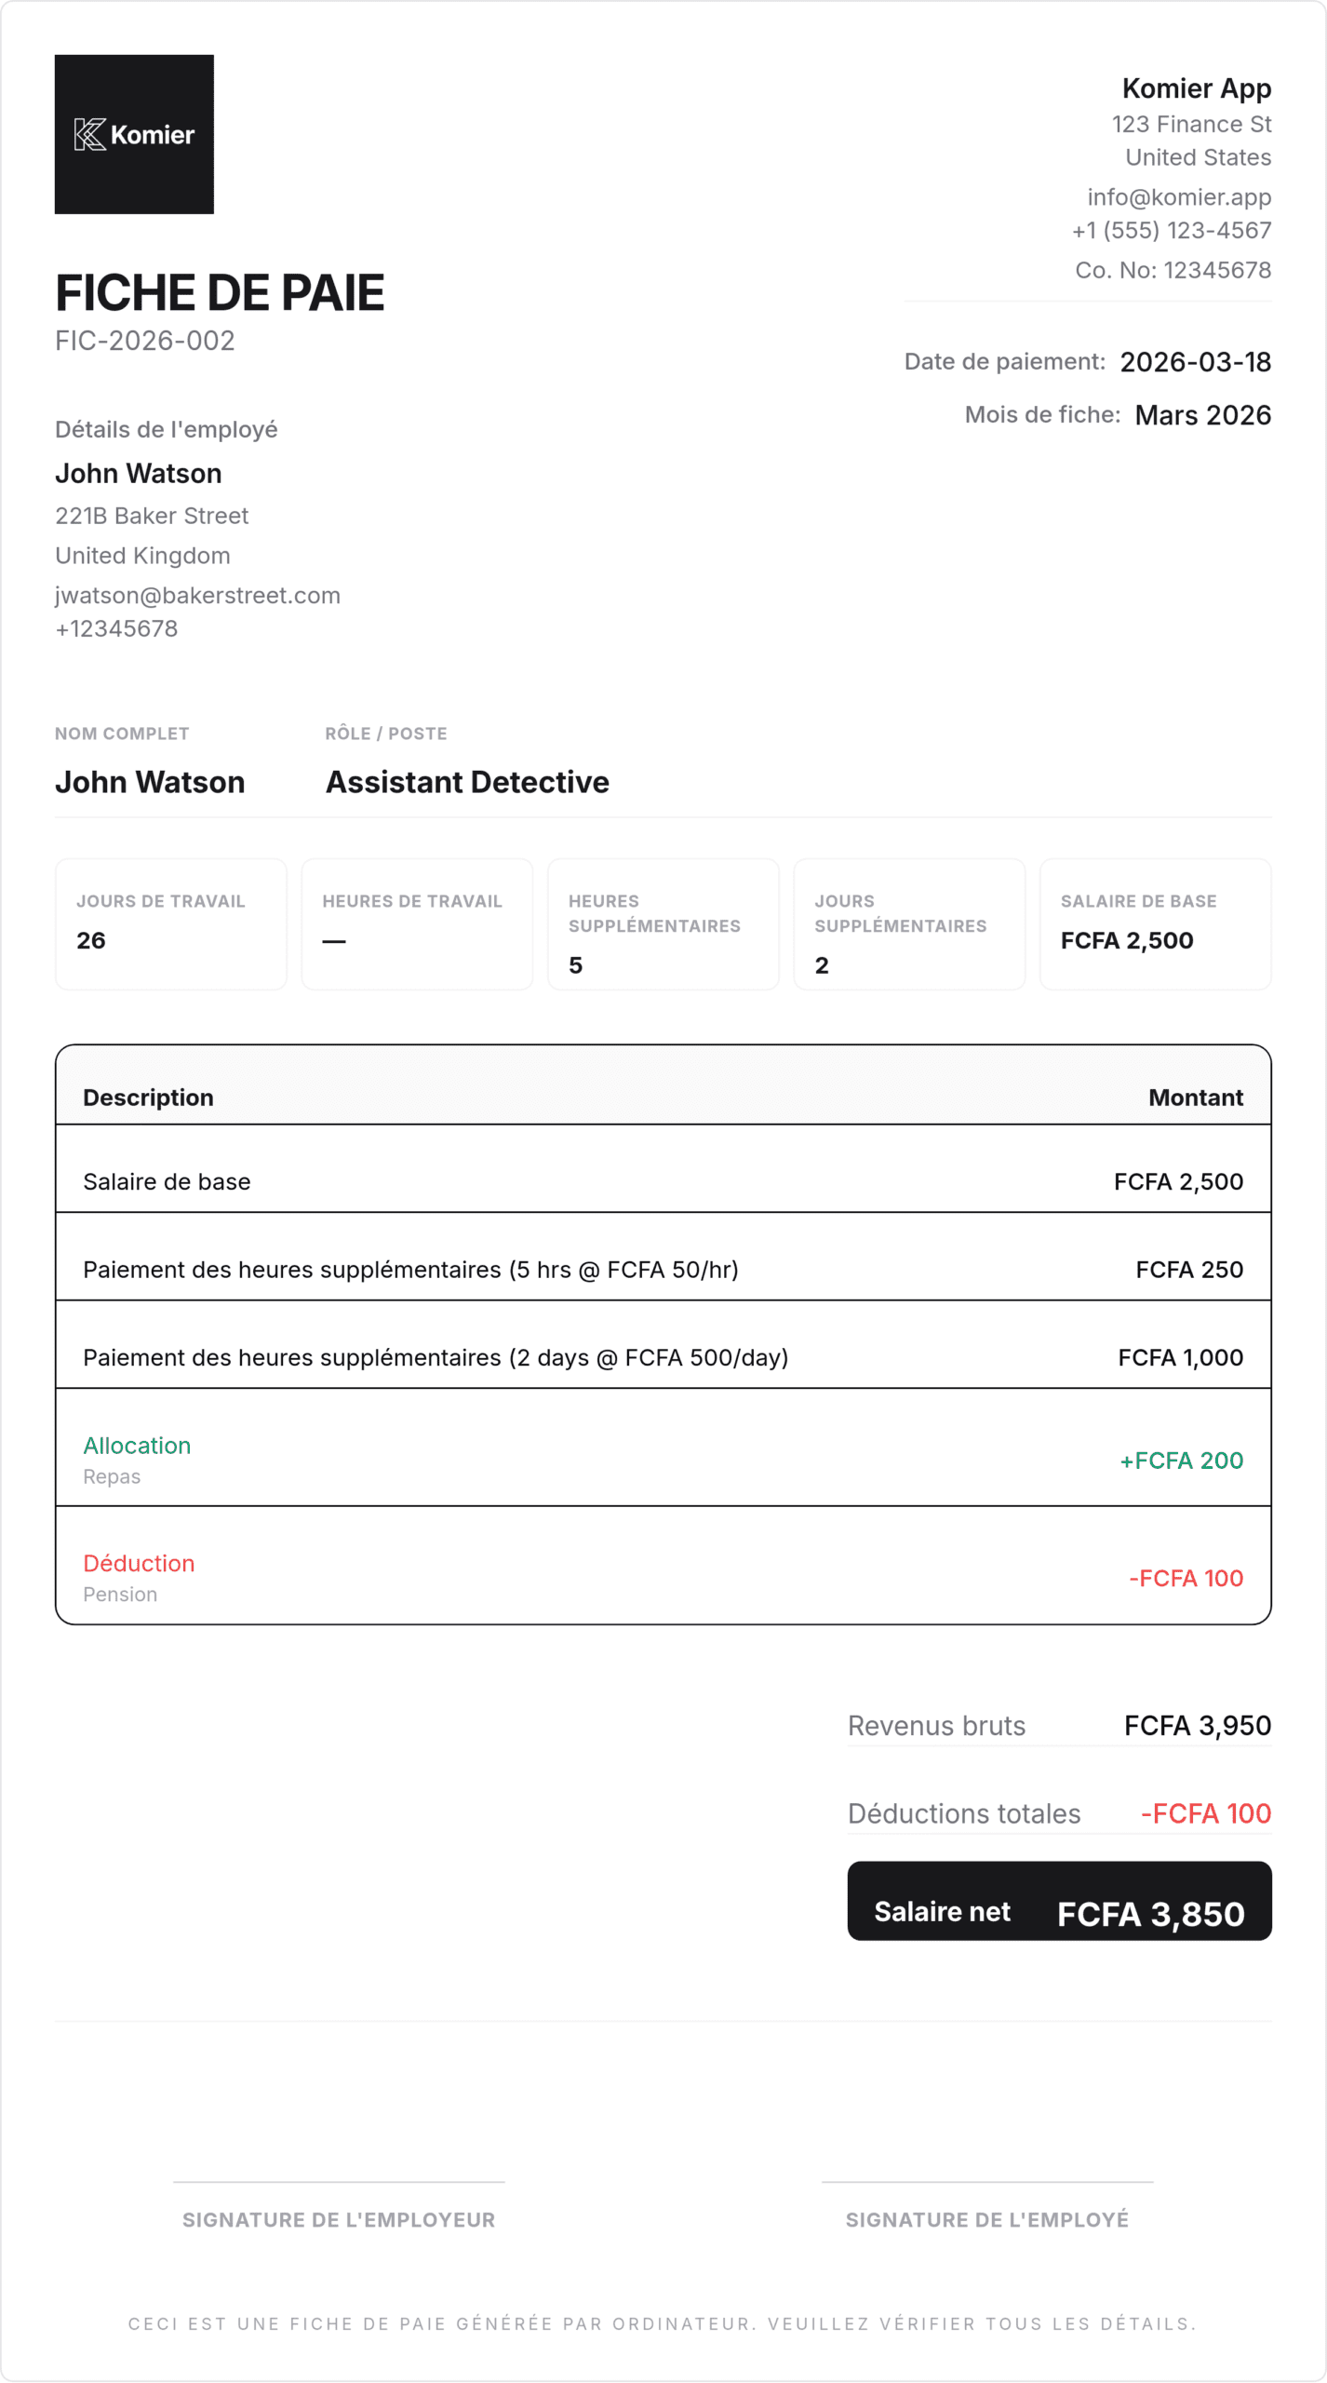Click the red Déduction Pension row
Viewport: 1327px width, 2383px height.
[x=663, y=1577]
